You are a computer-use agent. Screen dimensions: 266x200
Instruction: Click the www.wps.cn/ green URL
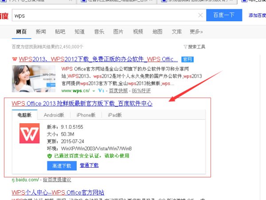point(75,91)
